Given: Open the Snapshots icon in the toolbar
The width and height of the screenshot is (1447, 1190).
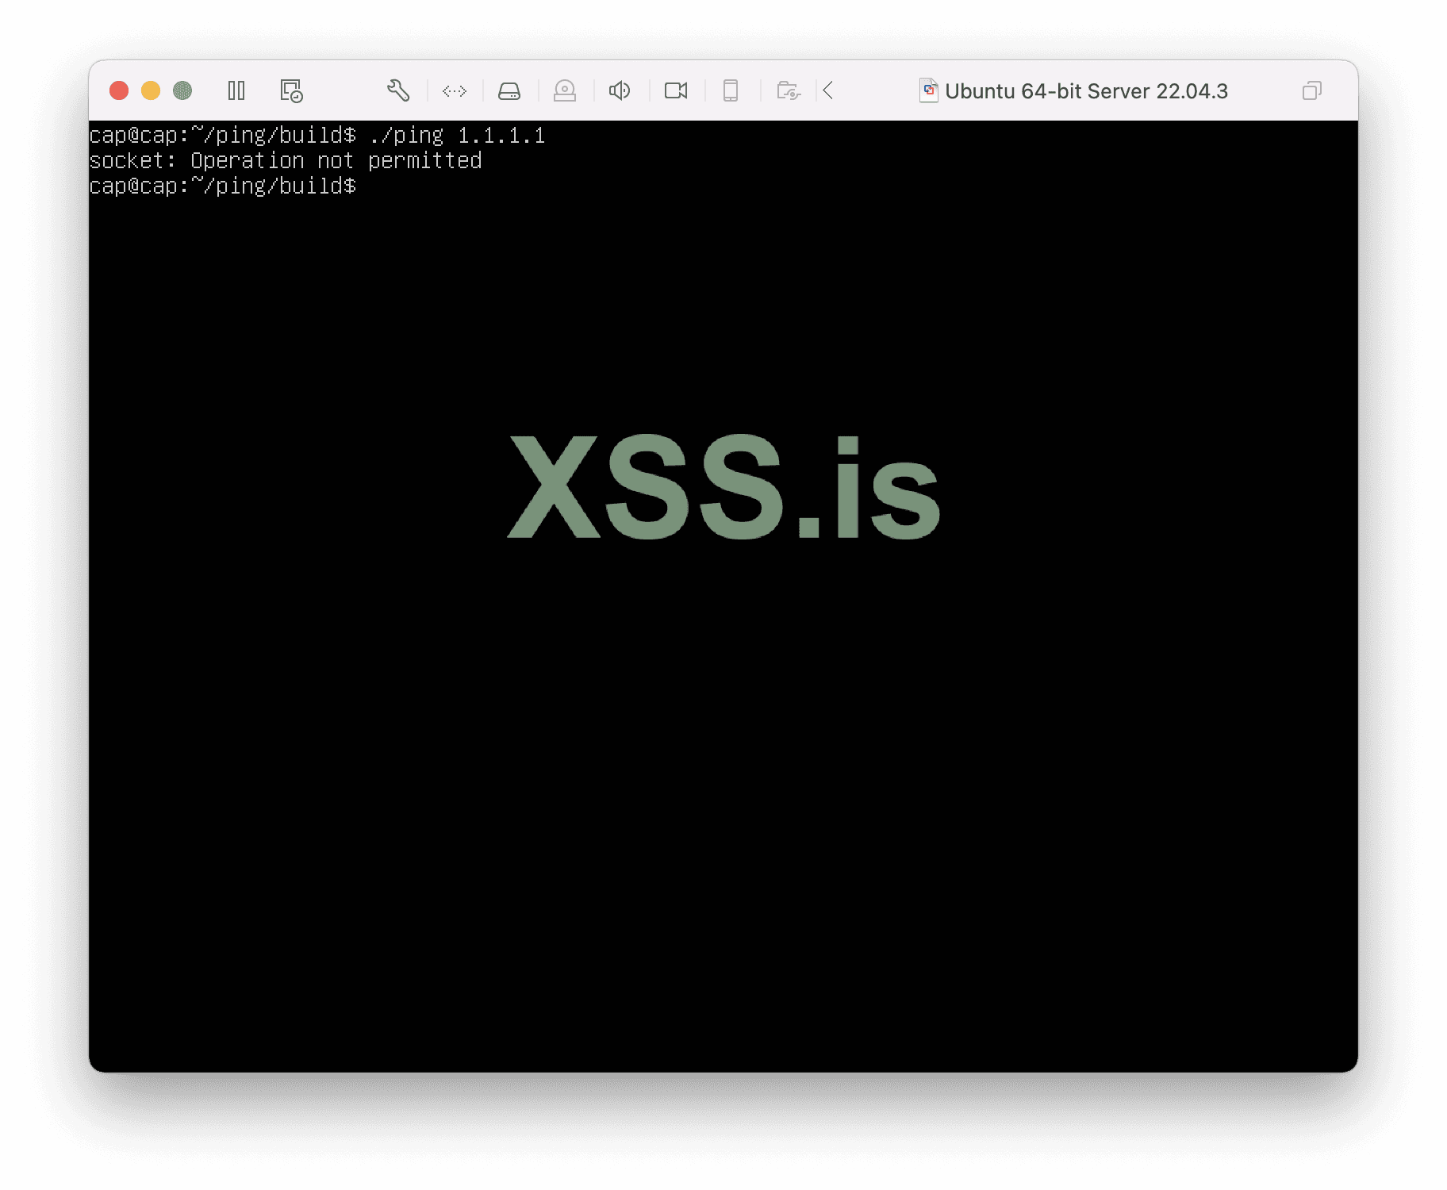Looking at the screenshot, I should coord(290,90).
